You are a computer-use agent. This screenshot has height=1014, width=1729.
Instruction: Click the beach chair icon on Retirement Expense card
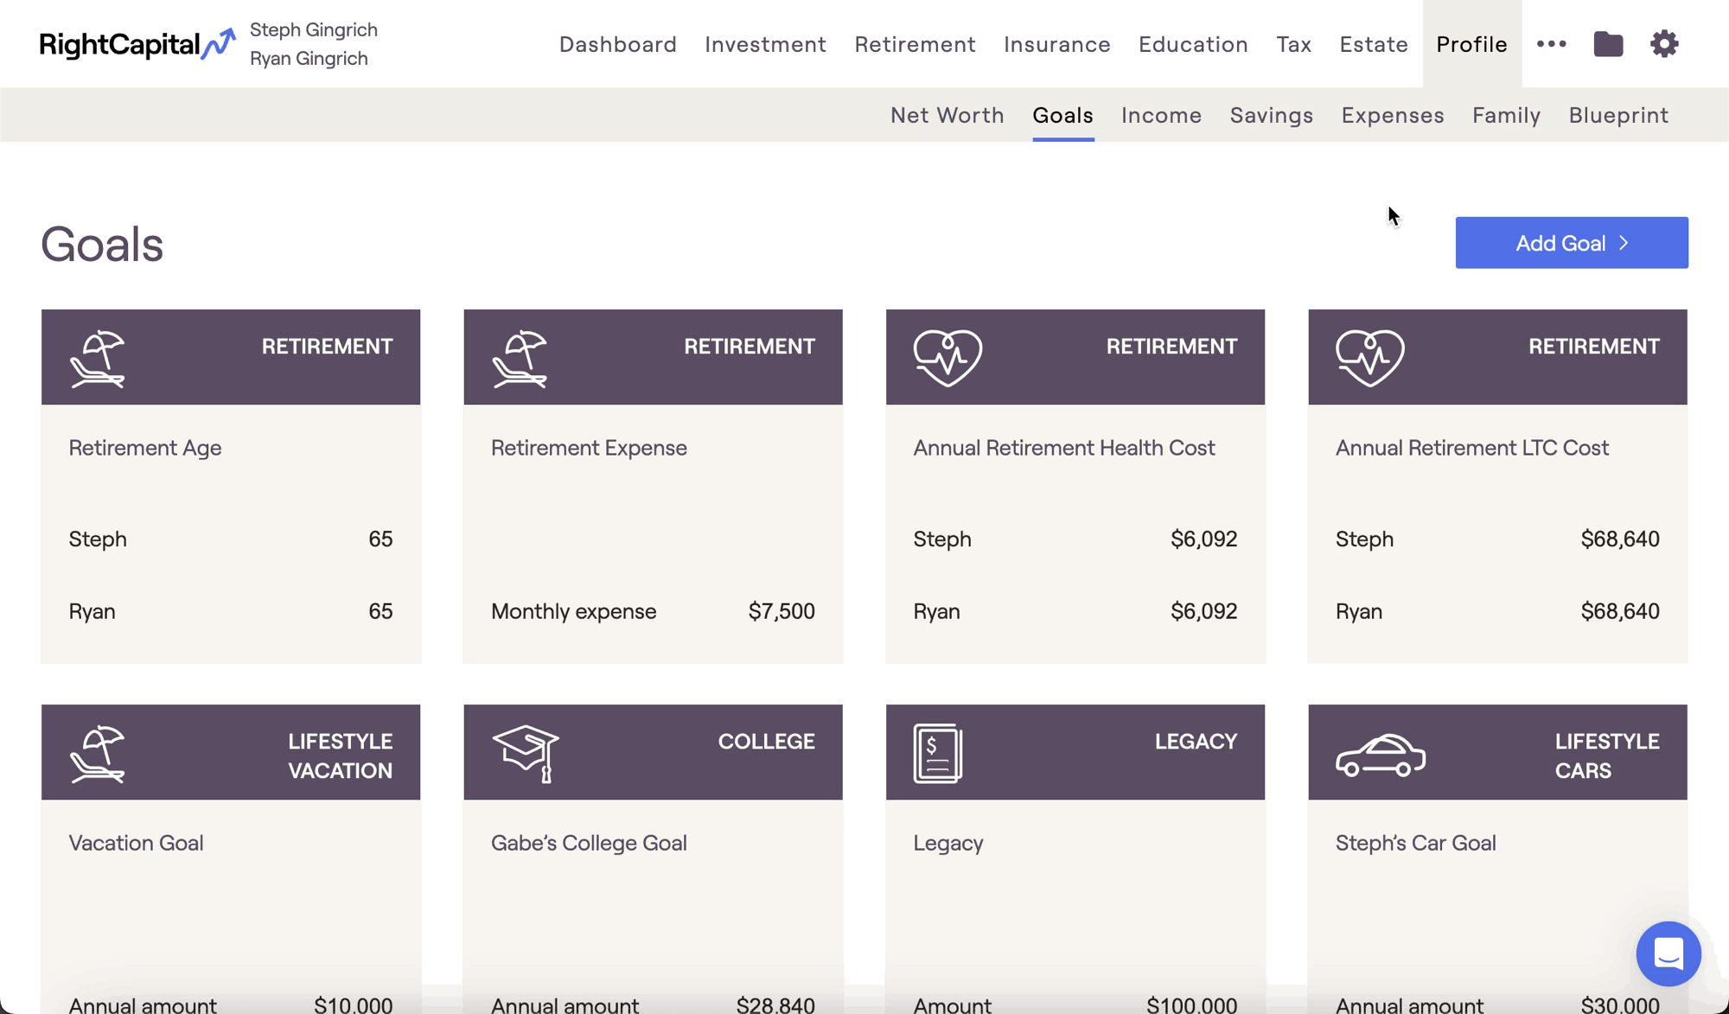[x=520, y=359]
